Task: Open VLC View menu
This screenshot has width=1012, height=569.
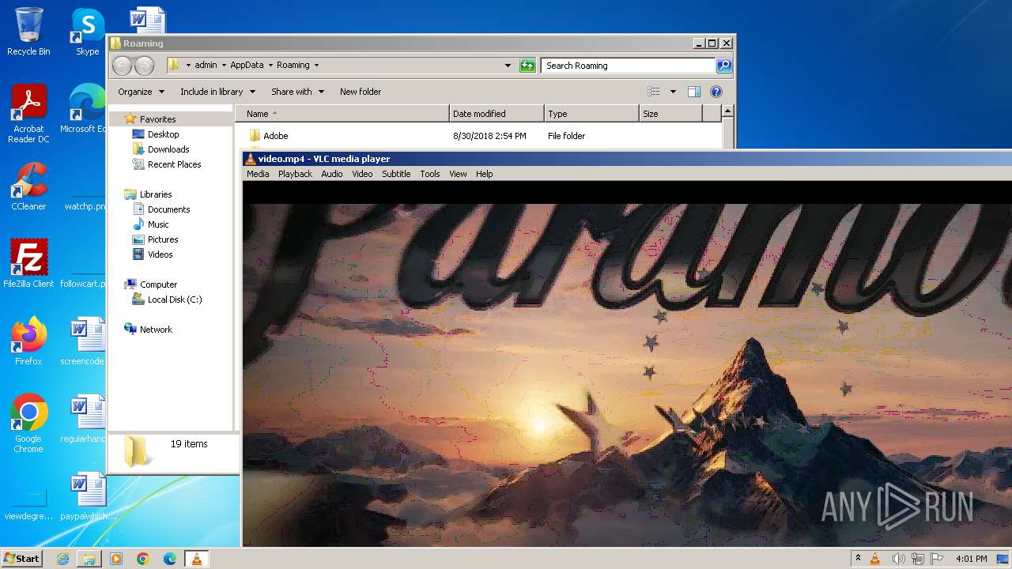Action: point(458,174)
